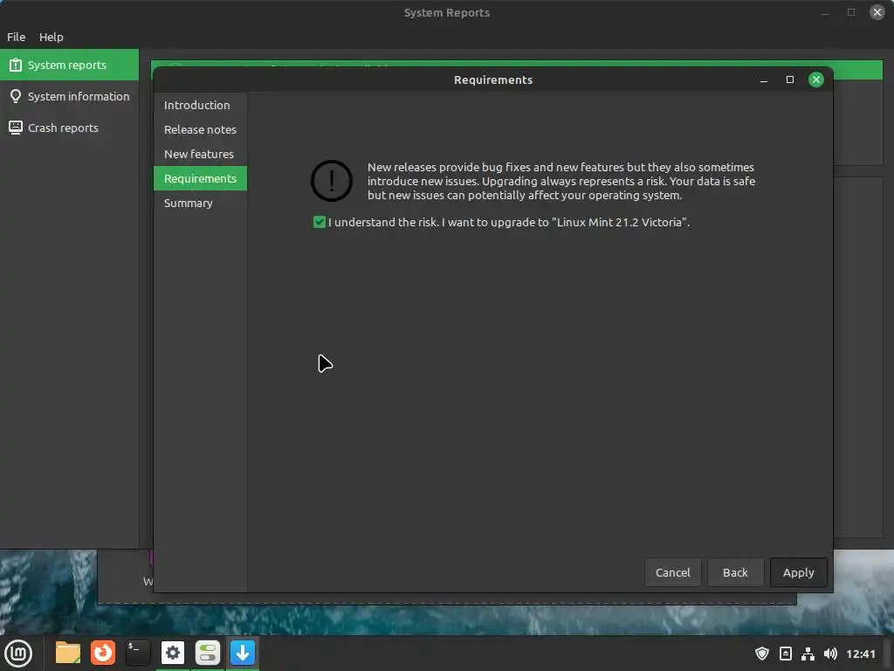Viewport: 894px width, 671px height.
Task: Open System information in sidebar
Action: coord(69,96)
